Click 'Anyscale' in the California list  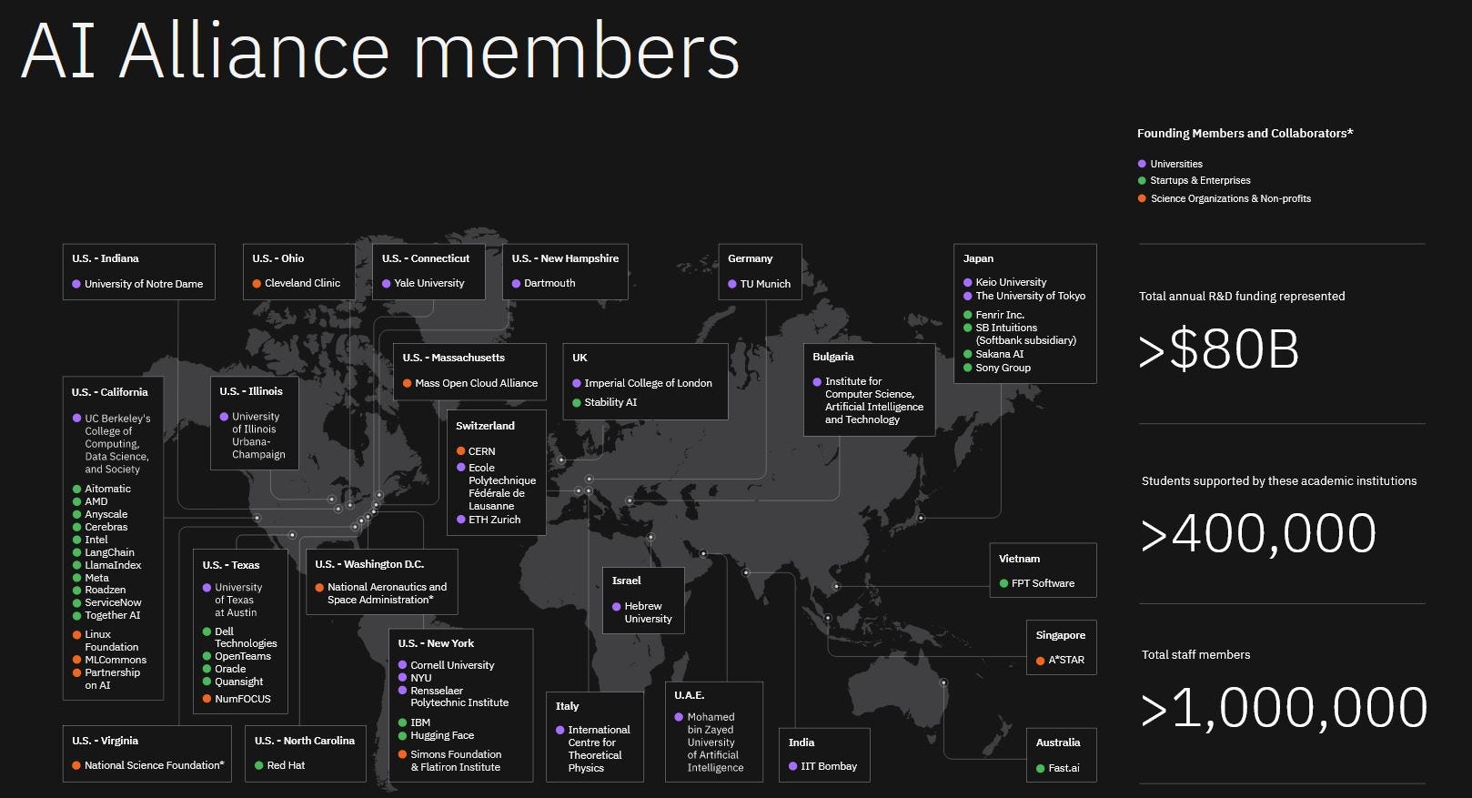[106, 514]
